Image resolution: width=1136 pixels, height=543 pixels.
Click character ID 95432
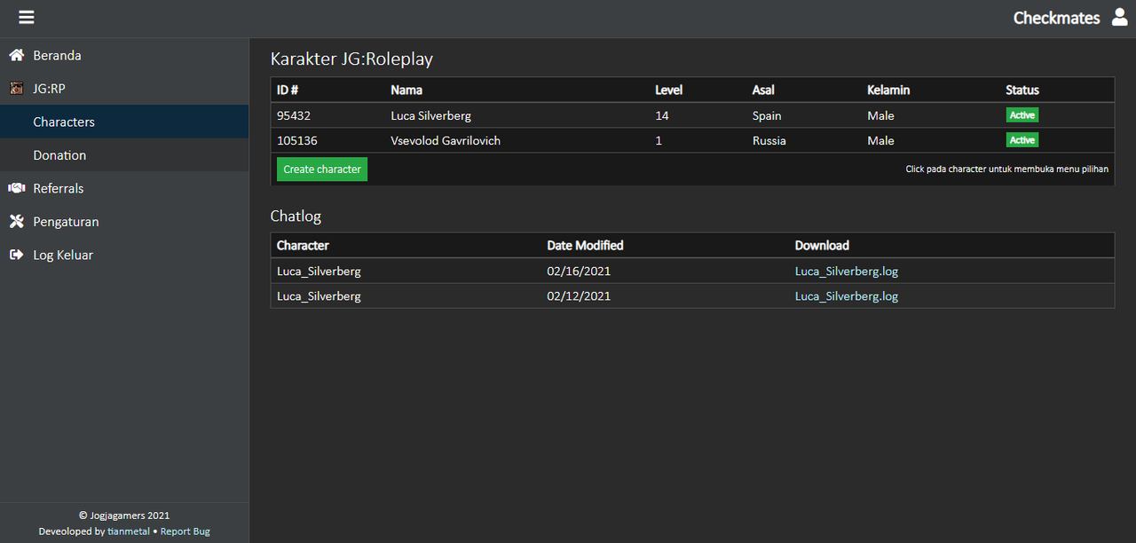(294, 115)
